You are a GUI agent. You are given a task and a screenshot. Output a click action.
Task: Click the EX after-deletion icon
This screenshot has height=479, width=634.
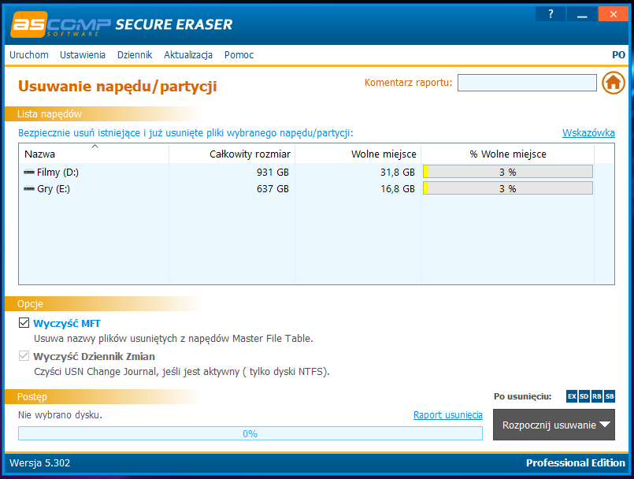tap(572, 396)
